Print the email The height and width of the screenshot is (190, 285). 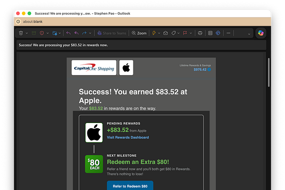click(x=200, y=33)
